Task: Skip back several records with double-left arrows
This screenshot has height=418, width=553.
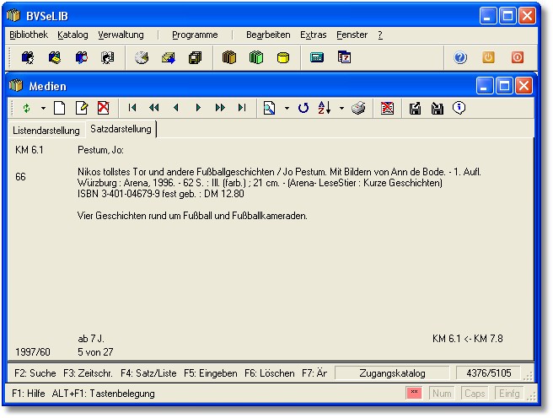Action: click(x=154, y=108)
